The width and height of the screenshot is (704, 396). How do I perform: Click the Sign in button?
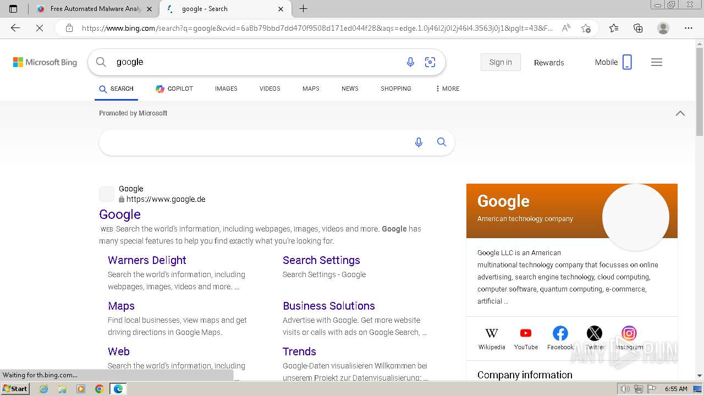click(x=501, y=62)
